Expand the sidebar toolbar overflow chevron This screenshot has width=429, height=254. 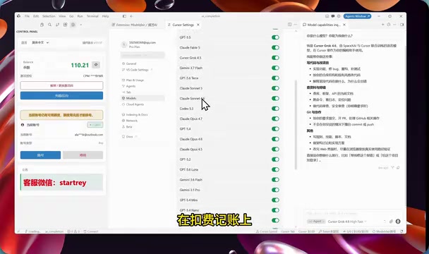(x=80, y=25)
